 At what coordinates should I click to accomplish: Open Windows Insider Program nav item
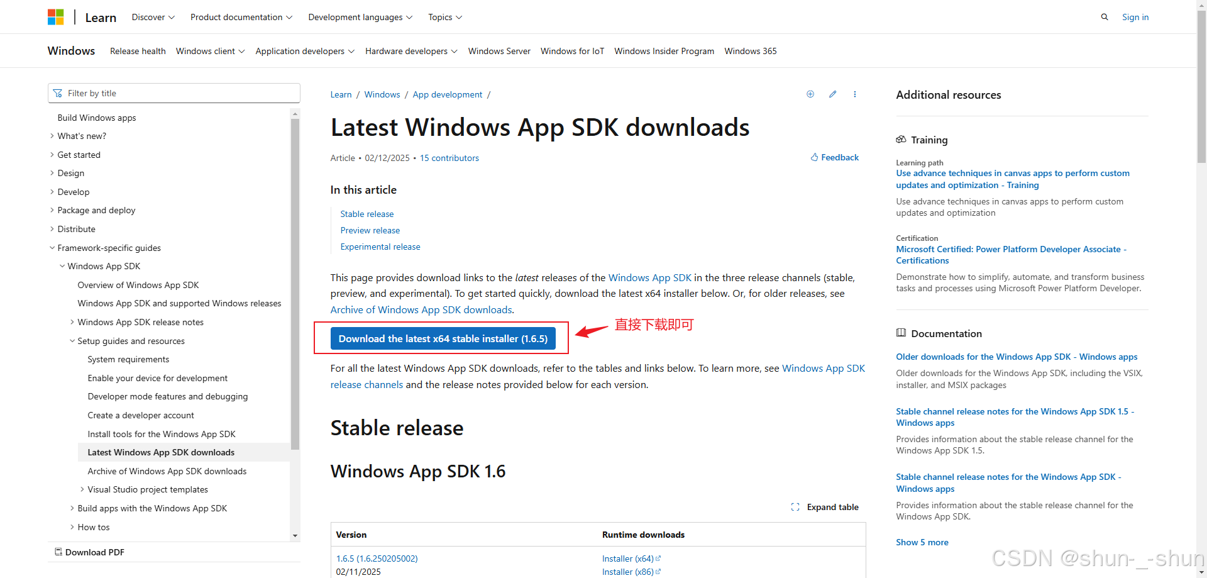(664, 51)
